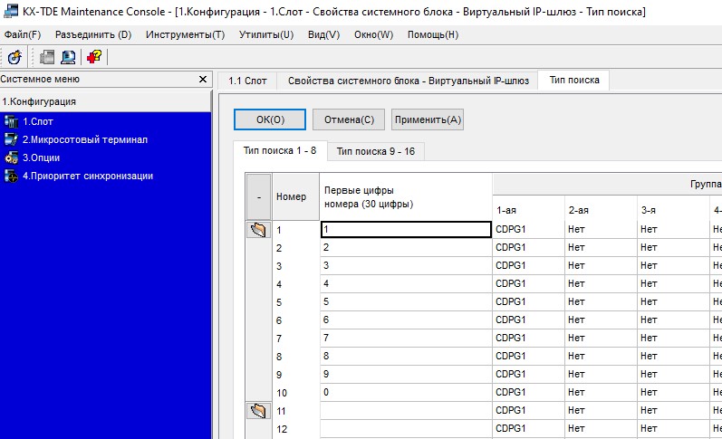Open the Вид(V) menu
Viewport: 722px width, 439px height.
point(323,35)
